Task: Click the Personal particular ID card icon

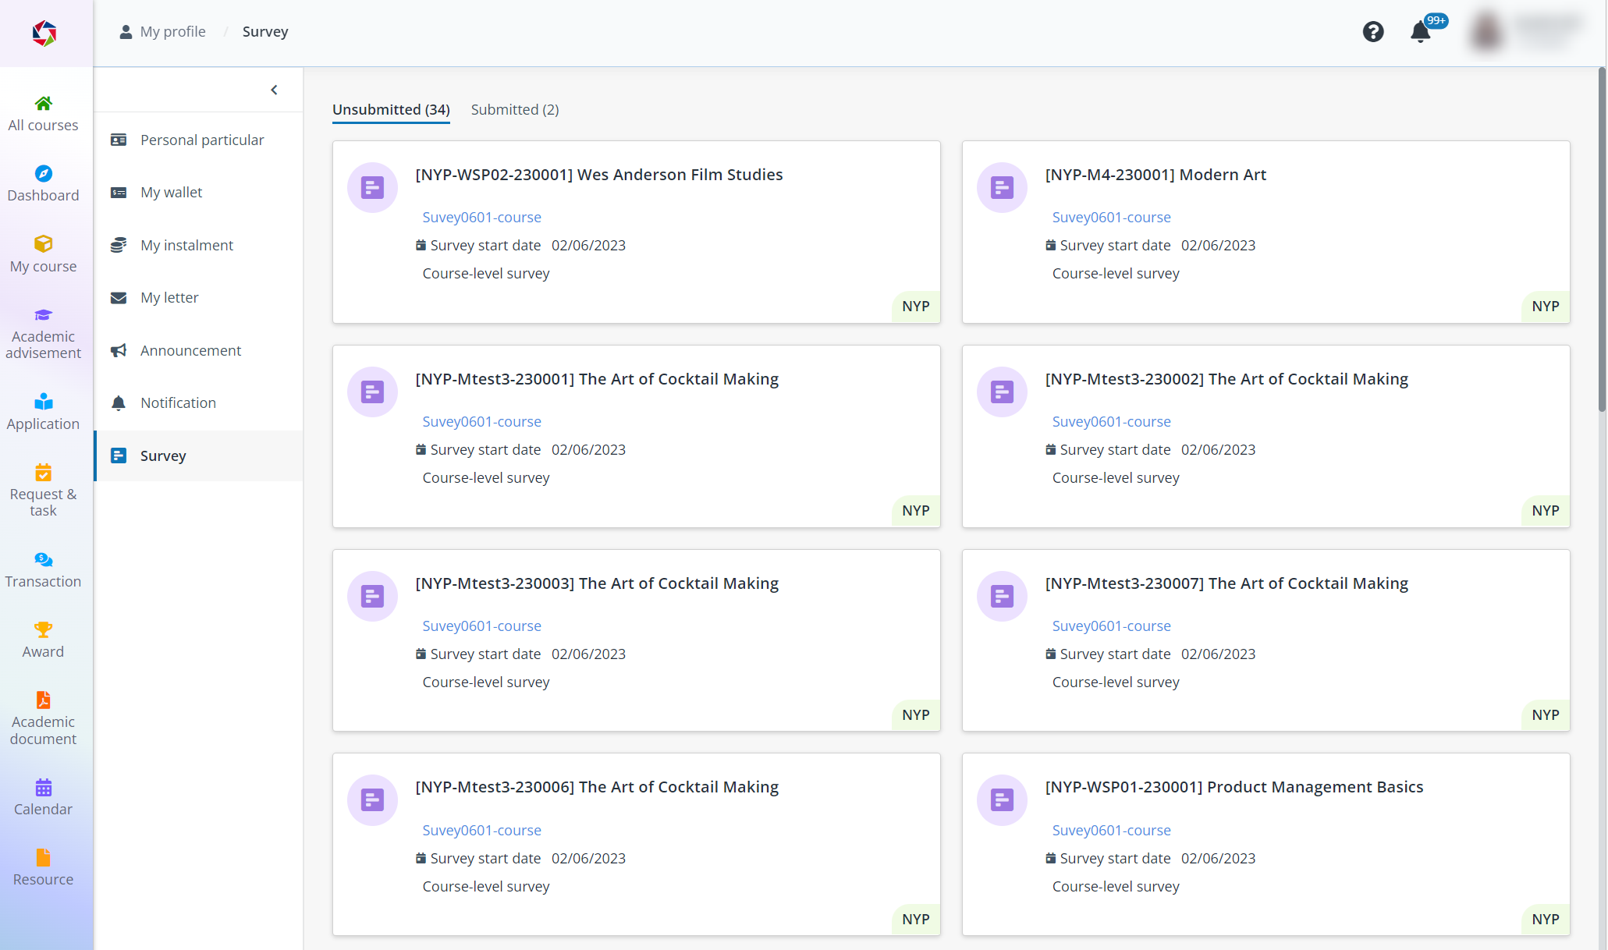Action: pyautogui.click(x=119, y=140)
